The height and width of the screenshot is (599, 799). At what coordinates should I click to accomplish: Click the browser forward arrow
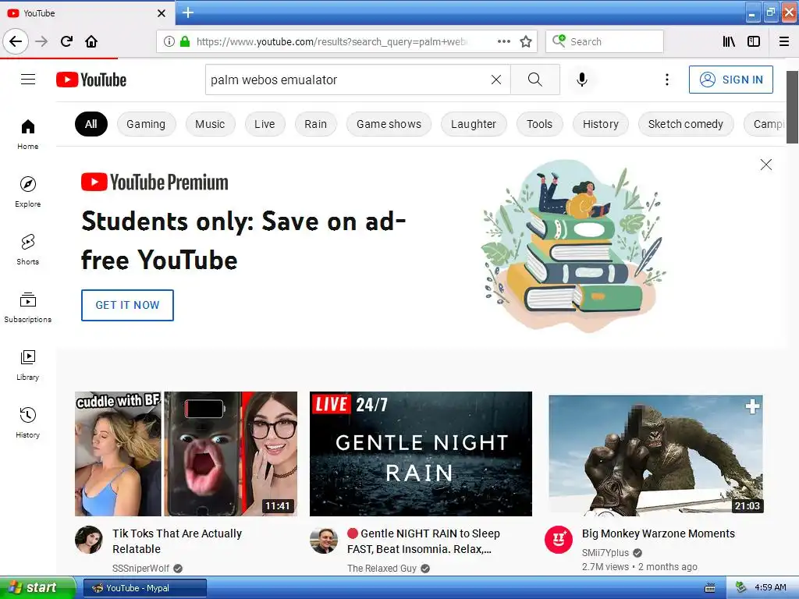(41, 41)
